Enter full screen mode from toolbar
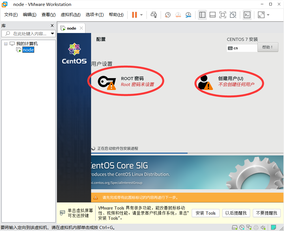This screenshot has height=231, width=284. pyautogui.click(x=223, y=15)
